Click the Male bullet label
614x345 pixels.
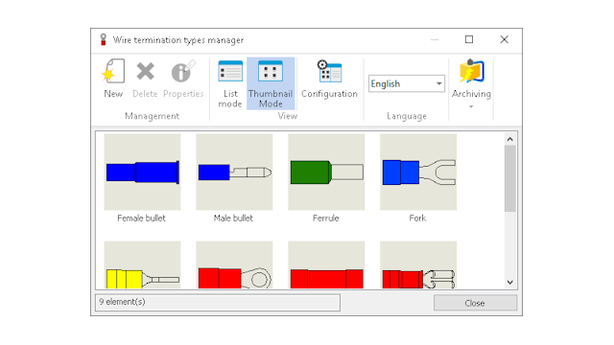[x=233, y=218]
